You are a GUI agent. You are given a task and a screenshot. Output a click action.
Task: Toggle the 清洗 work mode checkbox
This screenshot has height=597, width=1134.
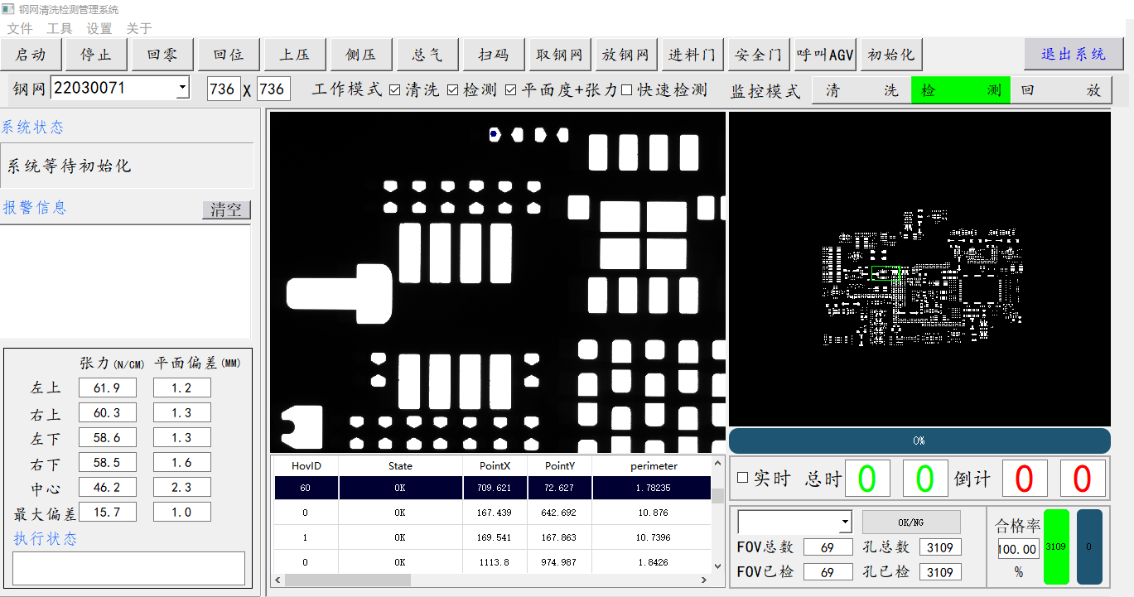coord(394,89)
